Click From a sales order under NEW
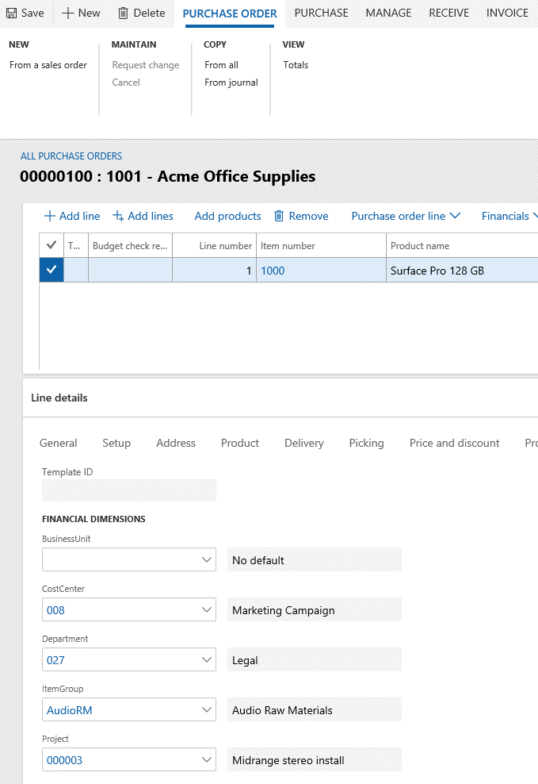538x784 pixels. pos(48,65)
